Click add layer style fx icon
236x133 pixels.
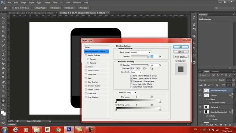pos(207,125)
